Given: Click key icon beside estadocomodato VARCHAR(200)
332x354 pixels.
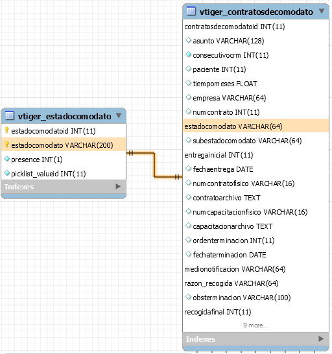Looking at the screenshot, I should click(x=6, y=145).
